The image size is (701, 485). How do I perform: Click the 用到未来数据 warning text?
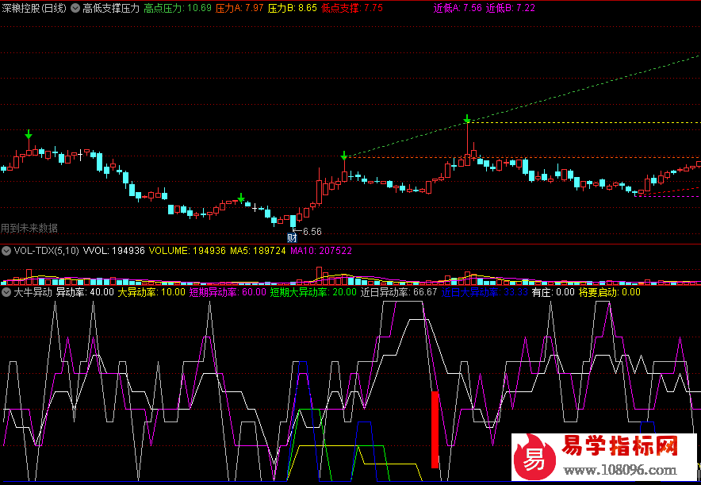click(29, 229)
